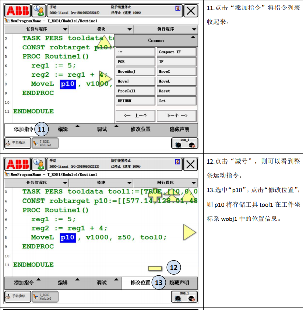
Task: Open operator window icon in lower screenshot
Action: point(39,164)
